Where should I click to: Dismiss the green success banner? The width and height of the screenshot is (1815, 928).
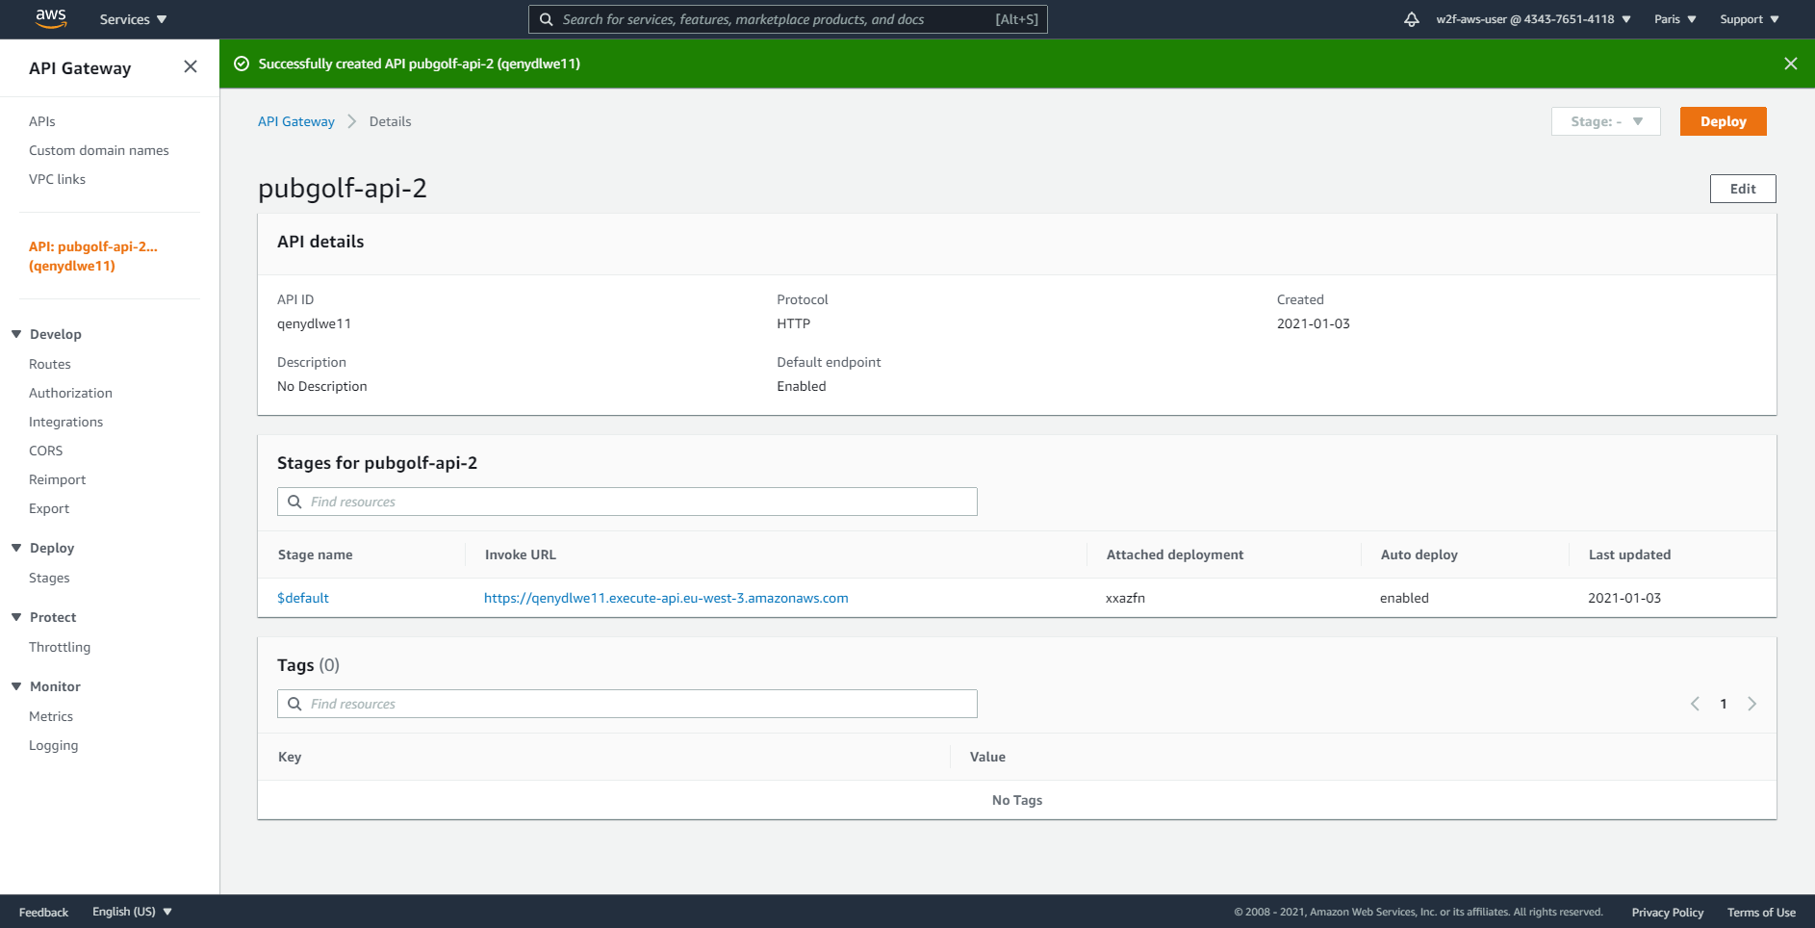point(1791,64)
